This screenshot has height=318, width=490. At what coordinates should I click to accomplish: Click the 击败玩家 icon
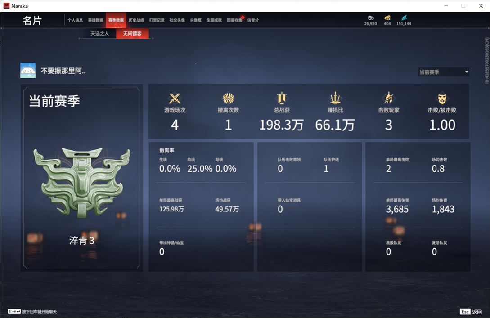[389, 98]
